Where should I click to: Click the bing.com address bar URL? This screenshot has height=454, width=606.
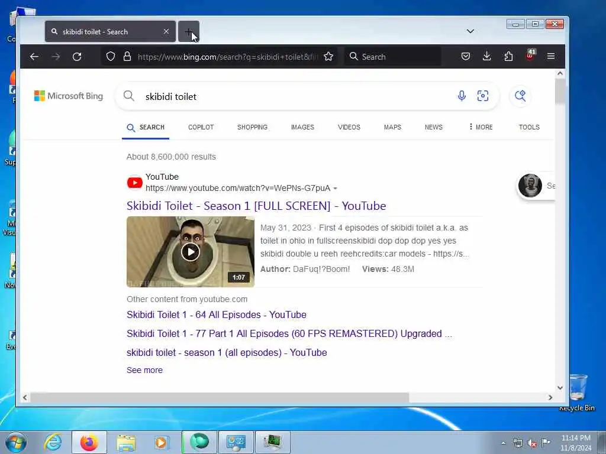coord(227,57)
